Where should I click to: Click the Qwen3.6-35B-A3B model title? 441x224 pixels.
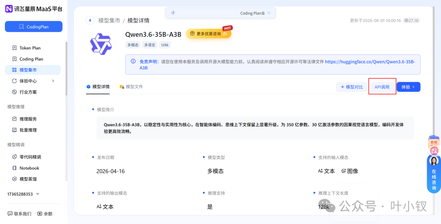coord(153,34)
